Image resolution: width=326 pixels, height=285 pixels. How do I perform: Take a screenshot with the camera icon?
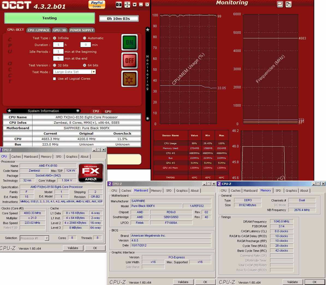tap(119, 5)
